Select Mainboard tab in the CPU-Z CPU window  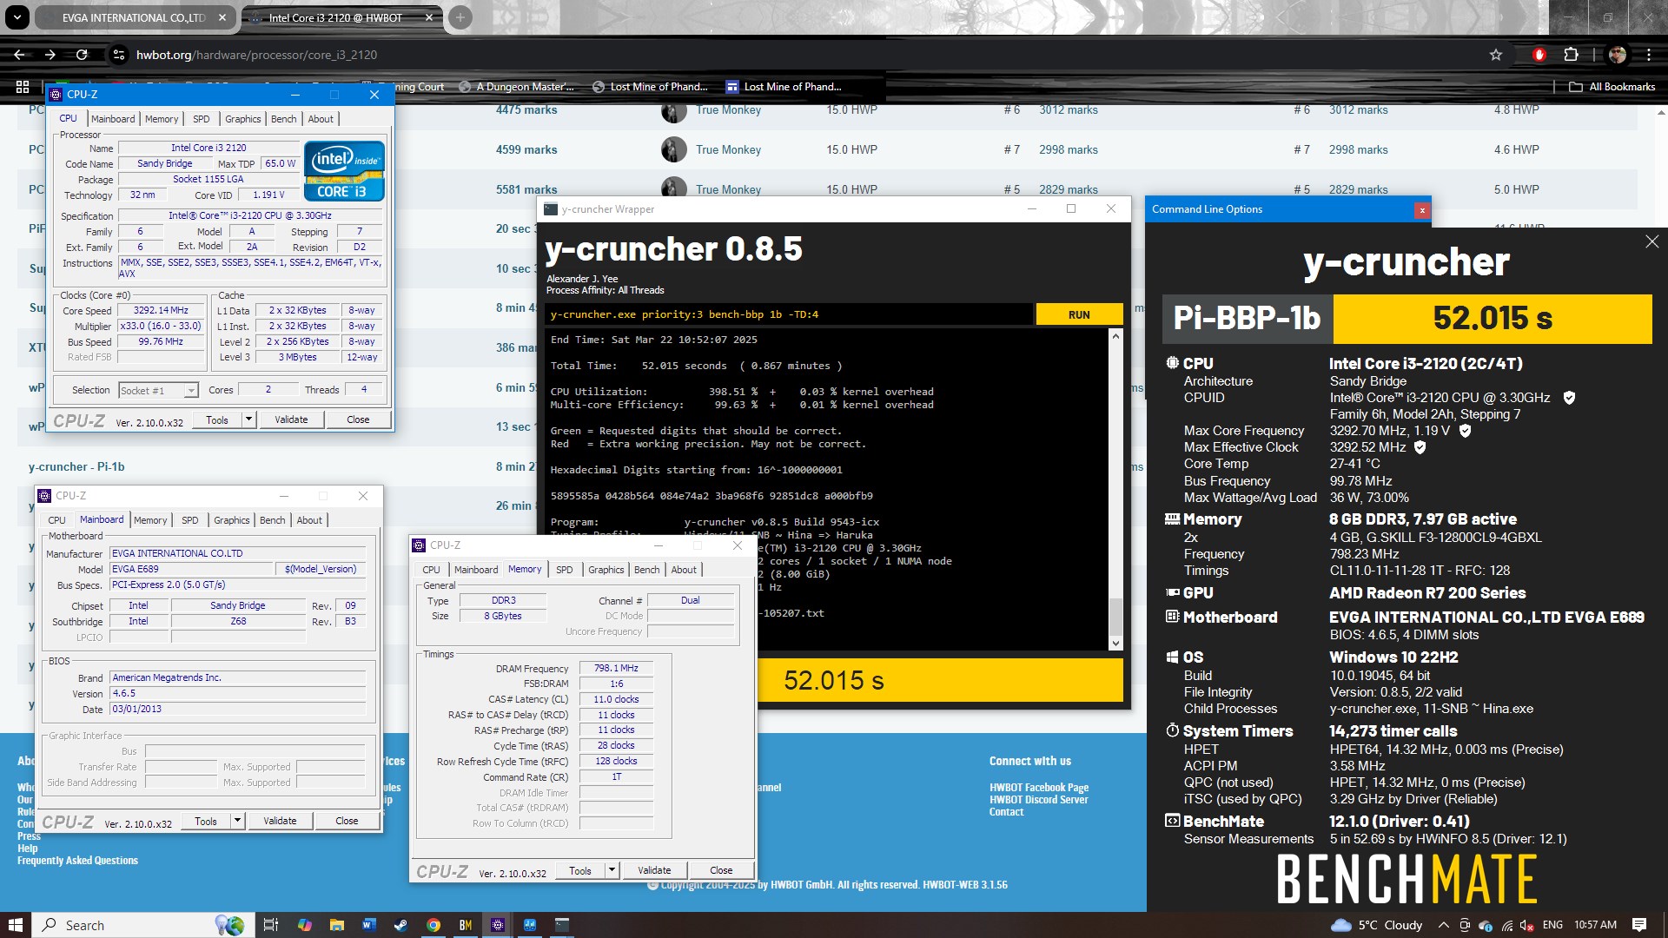(113, 119)
